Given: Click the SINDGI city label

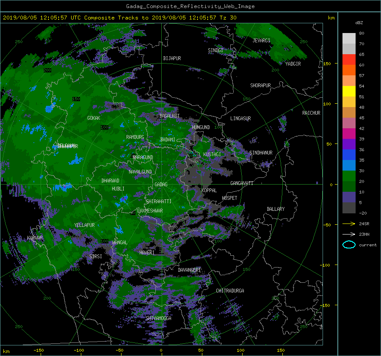Looking at the screenshot, I should (x=215, y=50).
